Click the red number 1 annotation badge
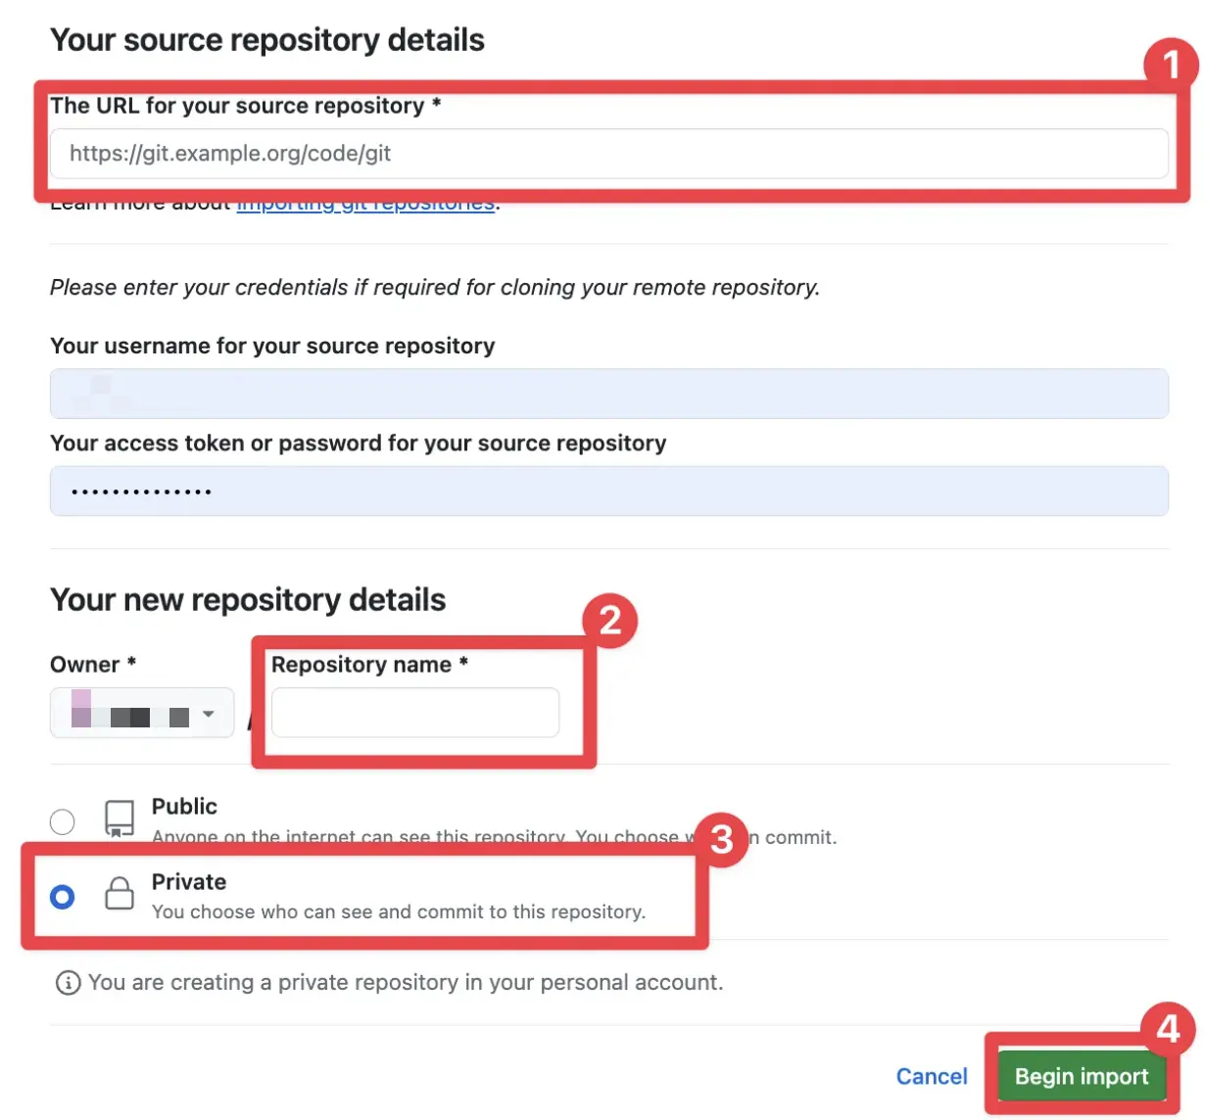Viewport: 1205px width, 1120px height. [1170, 65]
